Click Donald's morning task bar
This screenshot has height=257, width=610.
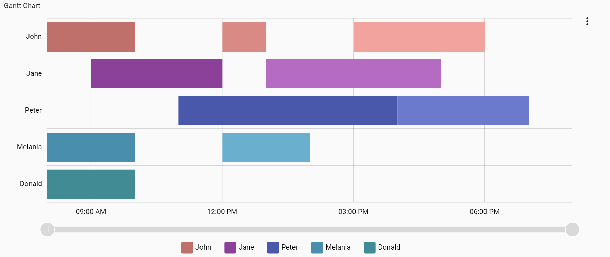tap(91, 184)
